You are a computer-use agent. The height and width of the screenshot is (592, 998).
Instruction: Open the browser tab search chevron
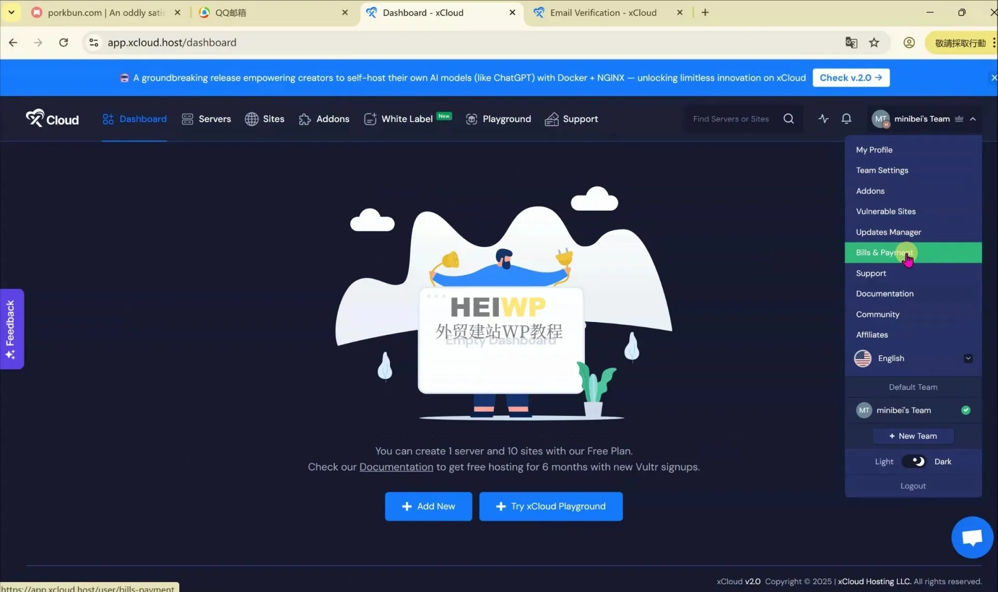coord(11,12)
